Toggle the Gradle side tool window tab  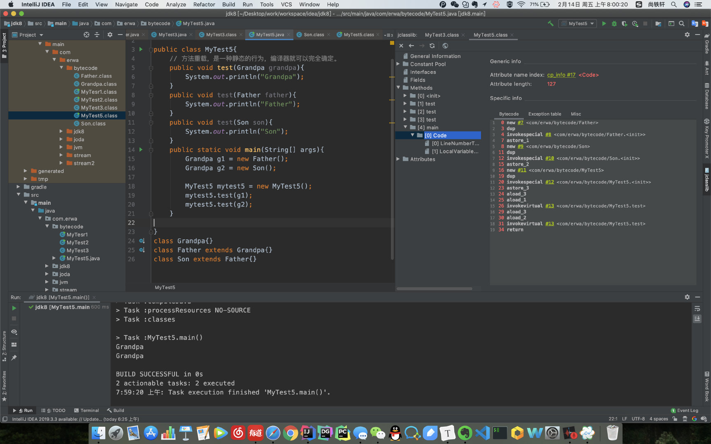706,44
